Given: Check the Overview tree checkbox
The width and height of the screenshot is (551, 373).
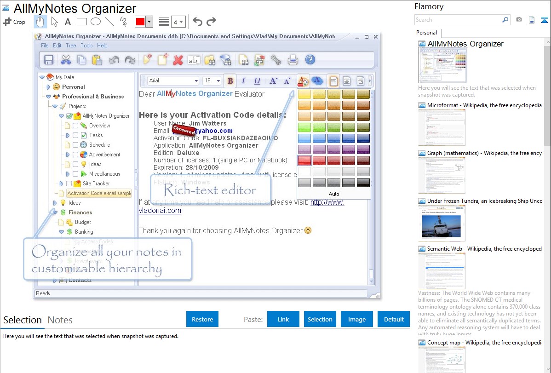Looking at the screenshot, I should pos(75,126).
